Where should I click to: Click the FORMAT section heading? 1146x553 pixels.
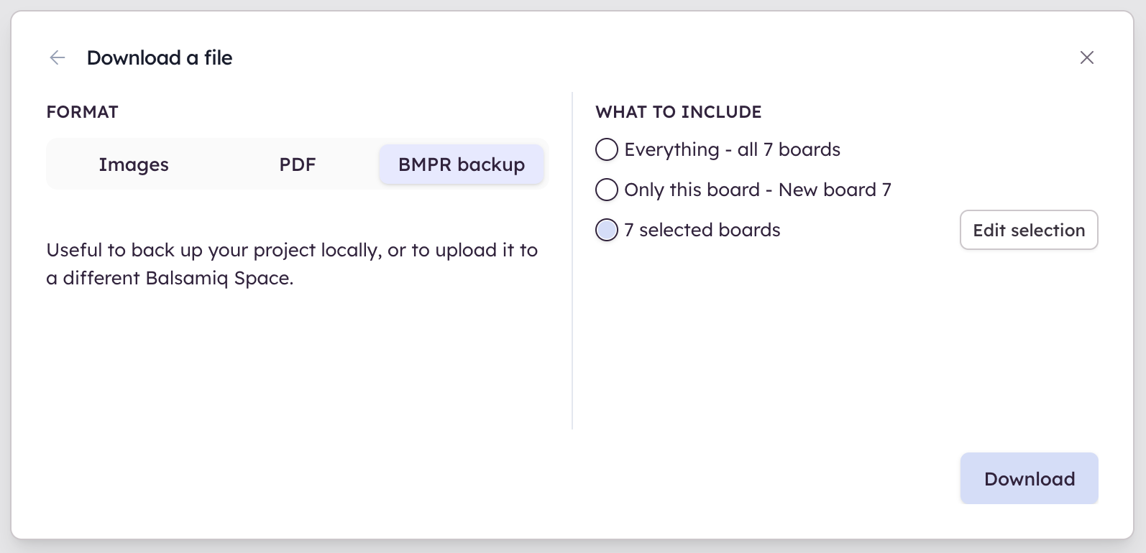(83, 112)
